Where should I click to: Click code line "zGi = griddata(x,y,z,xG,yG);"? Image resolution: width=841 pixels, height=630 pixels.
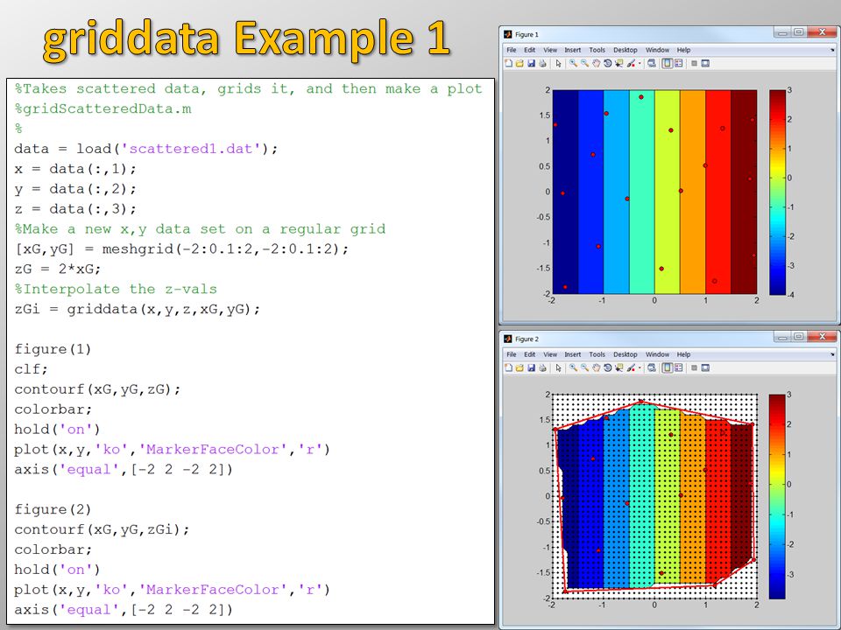click(x=138, y=309)
